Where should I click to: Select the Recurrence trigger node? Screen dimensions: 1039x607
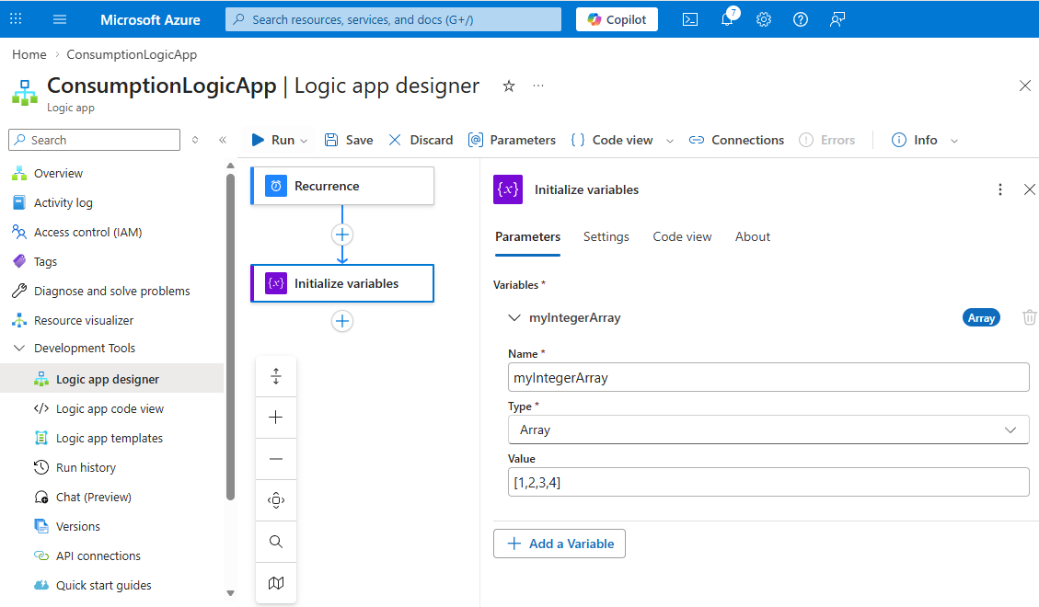pyautogui.click(x=342, y=186)
